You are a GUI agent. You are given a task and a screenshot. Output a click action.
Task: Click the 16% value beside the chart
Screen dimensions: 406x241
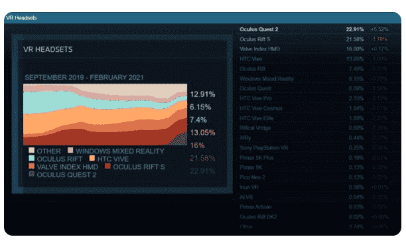tap(197, 145)
